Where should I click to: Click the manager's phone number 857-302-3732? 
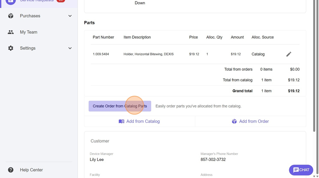[x=213, y=160]
